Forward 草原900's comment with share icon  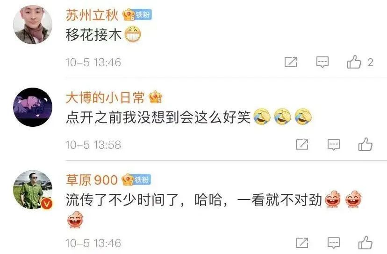pyautogui.click(x=302, y=243)
